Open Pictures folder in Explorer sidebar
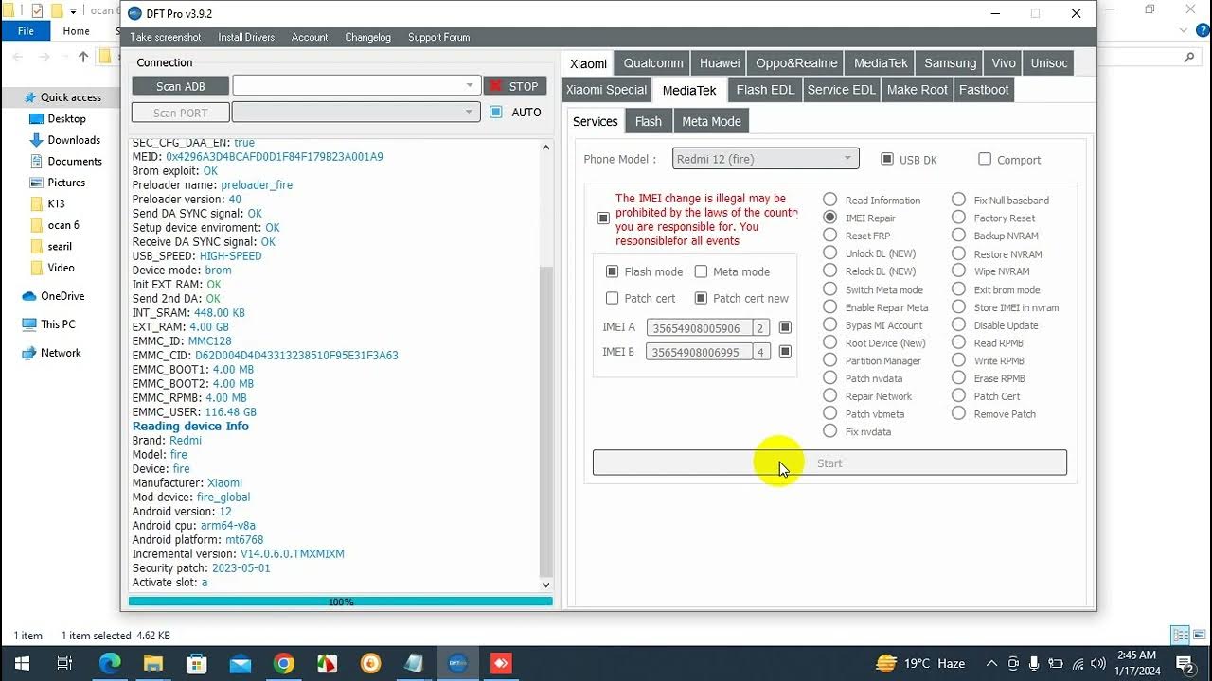The width and height of the screenshot is (1212, 681). click(x=66, y=183)
